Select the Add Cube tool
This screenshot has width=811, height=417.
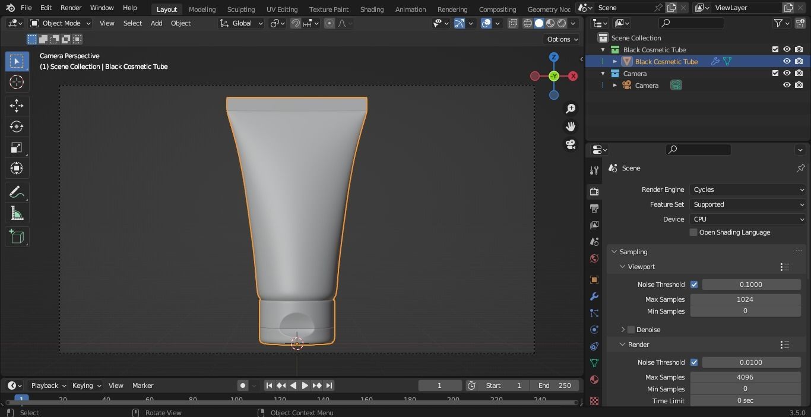[17, 237]
